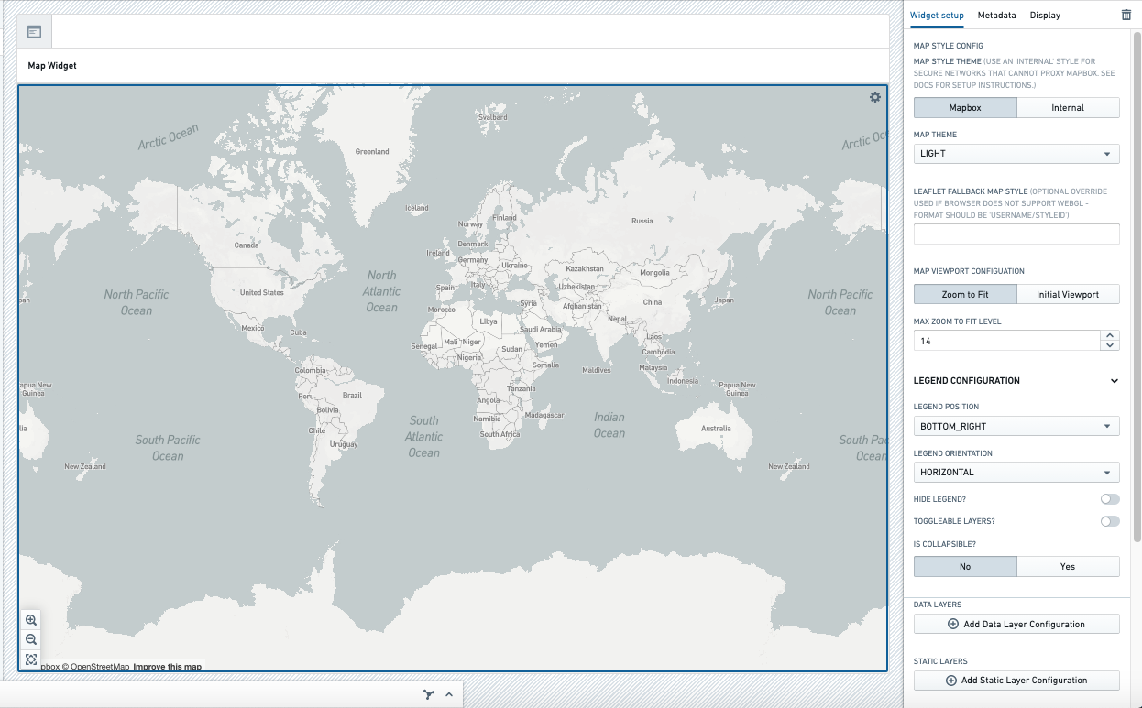Click the branch icon in the bottom bar
Viewport: 1142px width, 708px height.
tap(429, 694)
